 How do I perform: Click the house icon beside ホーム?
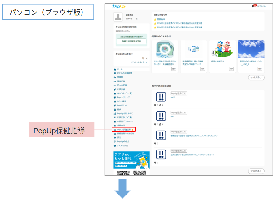point(115,69)
